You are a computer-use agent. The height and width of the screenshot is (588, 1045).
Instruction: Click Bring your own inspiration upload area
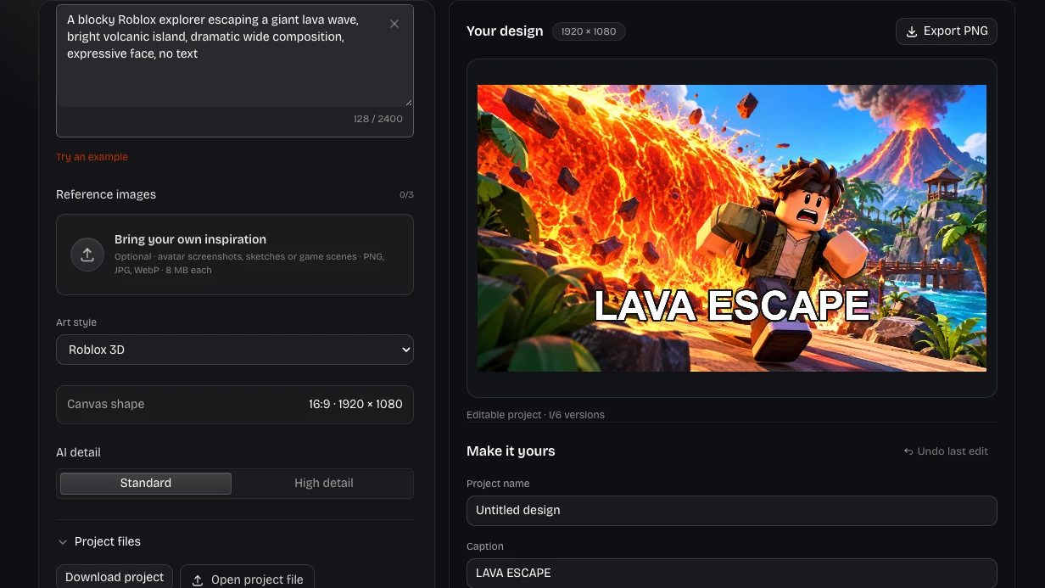point(235,255)
